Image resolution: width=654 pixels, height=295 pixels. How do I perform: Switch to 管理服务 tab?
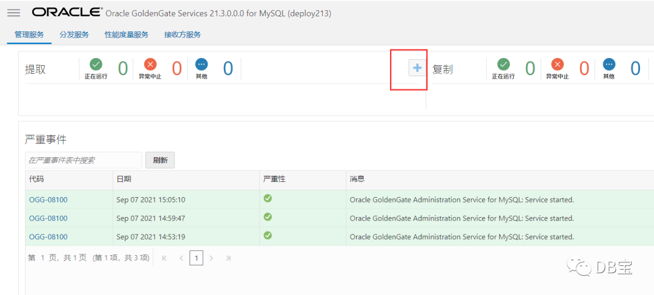[x=29, y=34]
